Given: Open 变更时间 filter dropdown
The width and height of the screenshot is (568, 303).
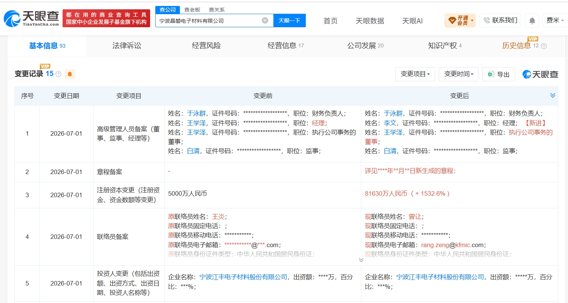Looking at the screenshot, I should [x=458, y=74].
